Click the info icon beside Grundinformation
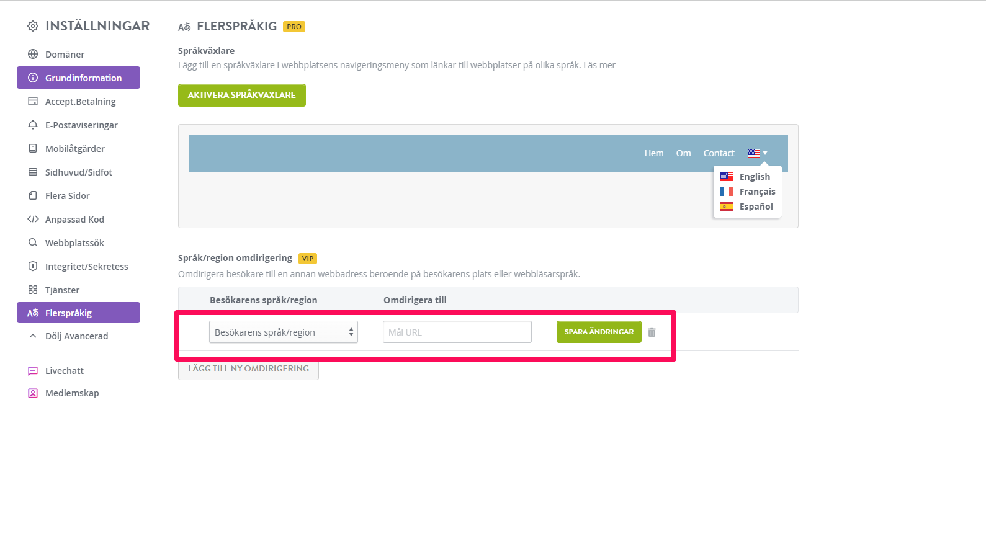Screen dimensions: 986x560 33,78
